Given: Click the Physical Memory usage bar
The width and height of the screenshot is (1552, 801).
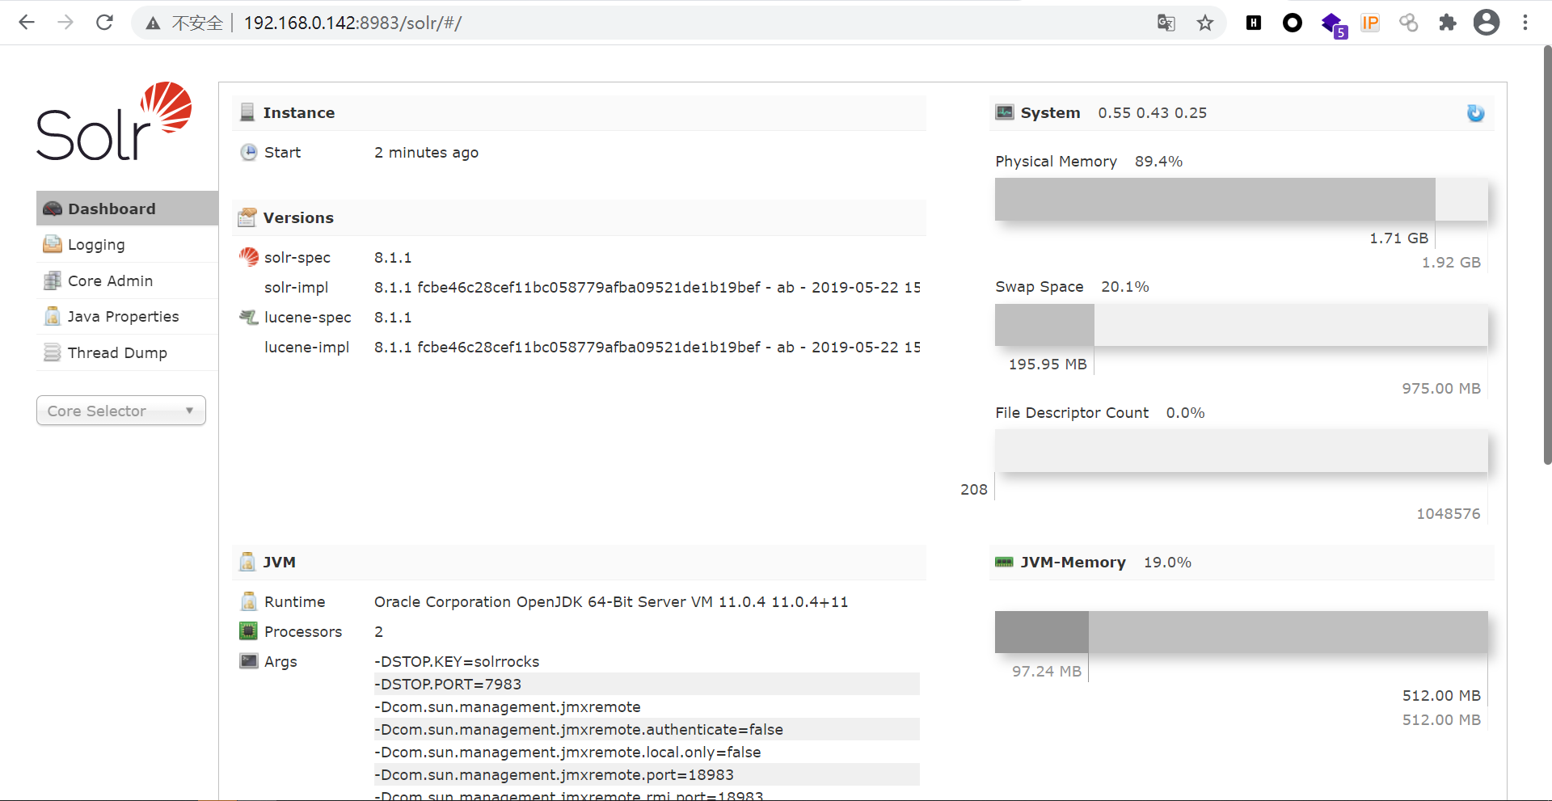Looking at the screenshot, I should (1242, 199).
